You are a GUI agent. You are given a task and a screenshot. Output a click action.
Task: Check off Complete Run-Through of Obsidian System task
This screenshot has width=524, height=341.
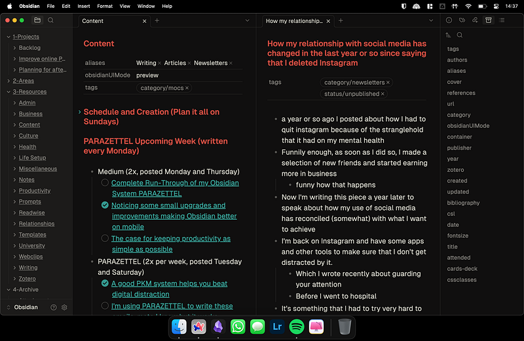(x=105, y=183)
